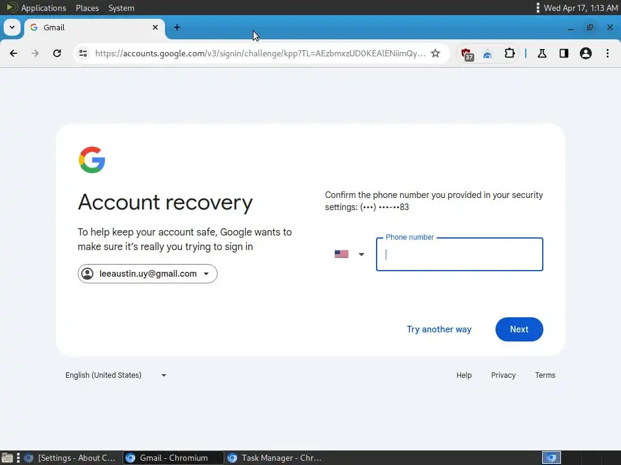Viewport: 621px width, 465px height.
Task: Click the masked phone number ending in 83
Action: click(384, 207)
